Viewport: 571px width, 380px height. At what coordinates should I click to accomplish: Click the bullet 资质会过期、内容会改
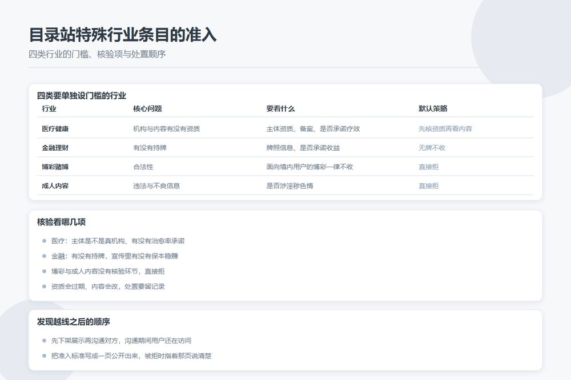pyautogui.click(x=108, y=287)
